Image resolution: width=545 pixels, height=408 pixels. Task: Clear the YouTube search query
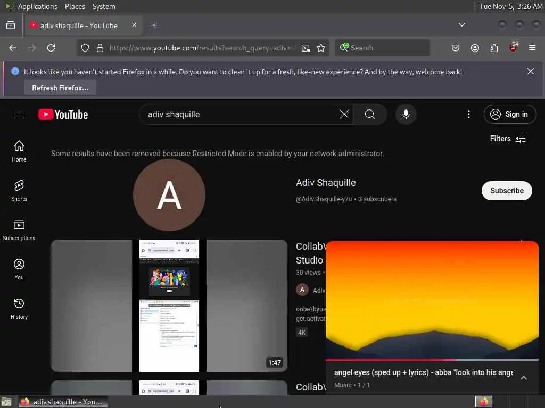pos(344,114)
